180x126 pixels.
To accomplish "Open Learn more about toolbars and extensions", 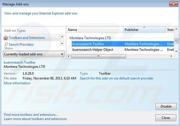I will tap(35, 119).
